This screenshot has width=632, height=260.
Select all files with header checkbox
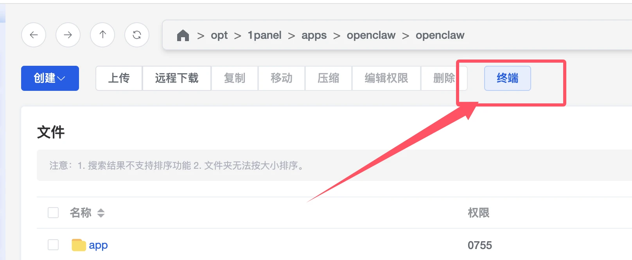click(x=53, y=213)
